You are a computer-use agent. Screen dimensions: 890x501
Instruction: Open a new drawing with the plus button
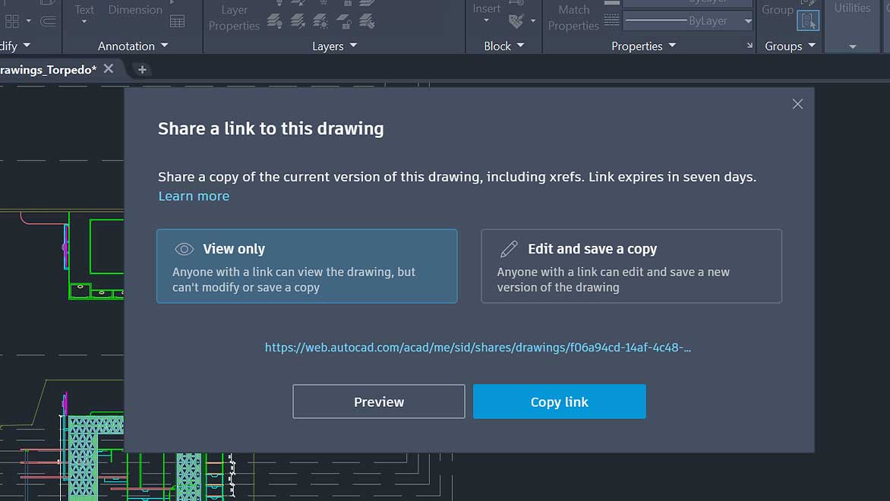click(x=142, y=68)
